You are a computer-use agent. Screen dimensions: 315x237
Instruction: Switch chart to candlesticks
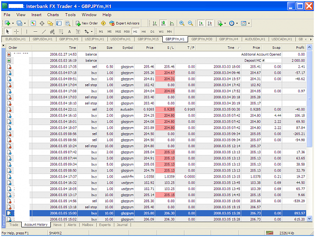163,23
